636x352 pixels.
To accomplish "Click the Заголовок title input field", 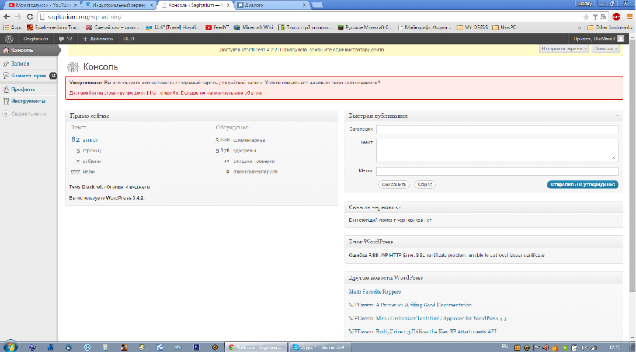I will pyautogui.click(x=497, y=130).
